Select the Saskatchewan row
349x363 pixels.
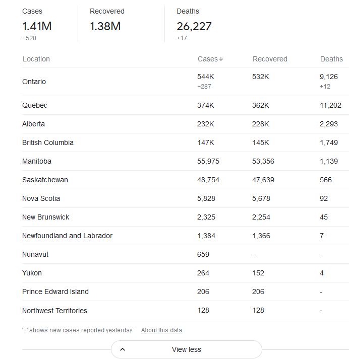pos(186,180)
